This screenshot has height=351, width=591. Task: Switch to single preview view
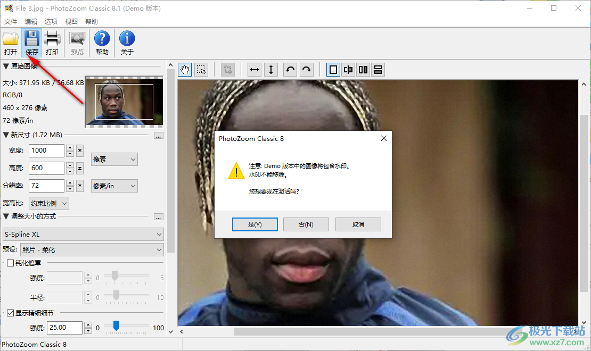click(x=333, y=70)
